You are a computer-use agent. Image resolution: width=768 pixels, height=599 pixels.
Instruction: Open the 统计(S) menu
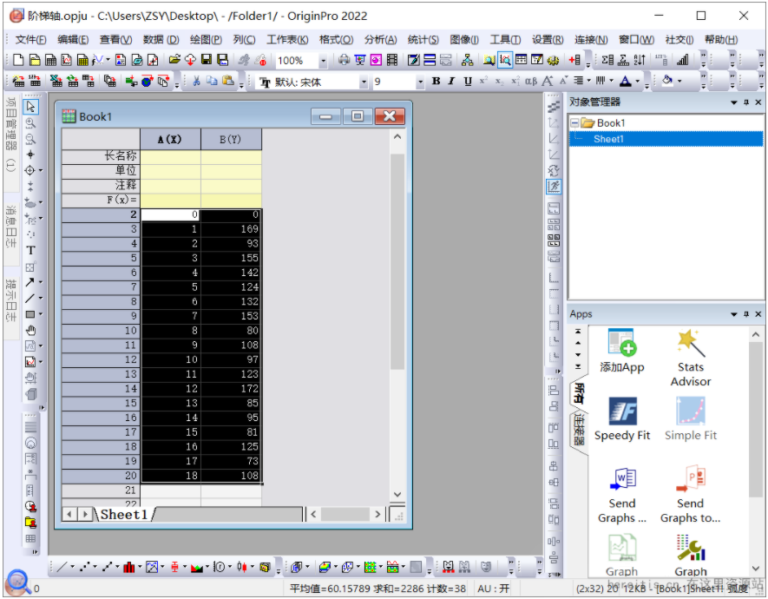(423, 40)
